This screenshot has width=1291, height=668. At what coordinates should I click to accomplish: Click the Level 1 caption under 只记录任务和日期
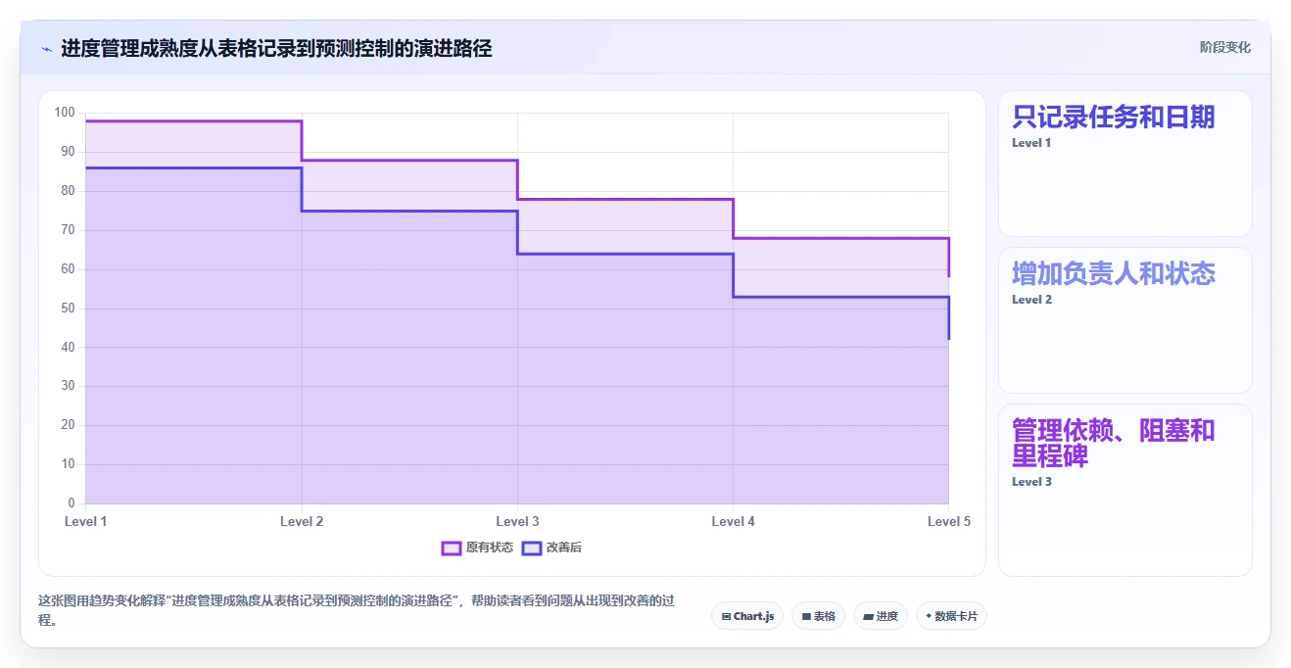pyautogui.click(x=1031, y=143)
